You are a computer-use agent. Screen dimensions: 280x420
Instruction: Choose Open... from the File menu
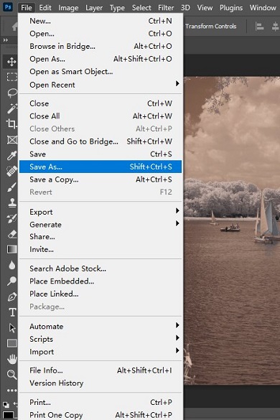[x=101, y=34]
